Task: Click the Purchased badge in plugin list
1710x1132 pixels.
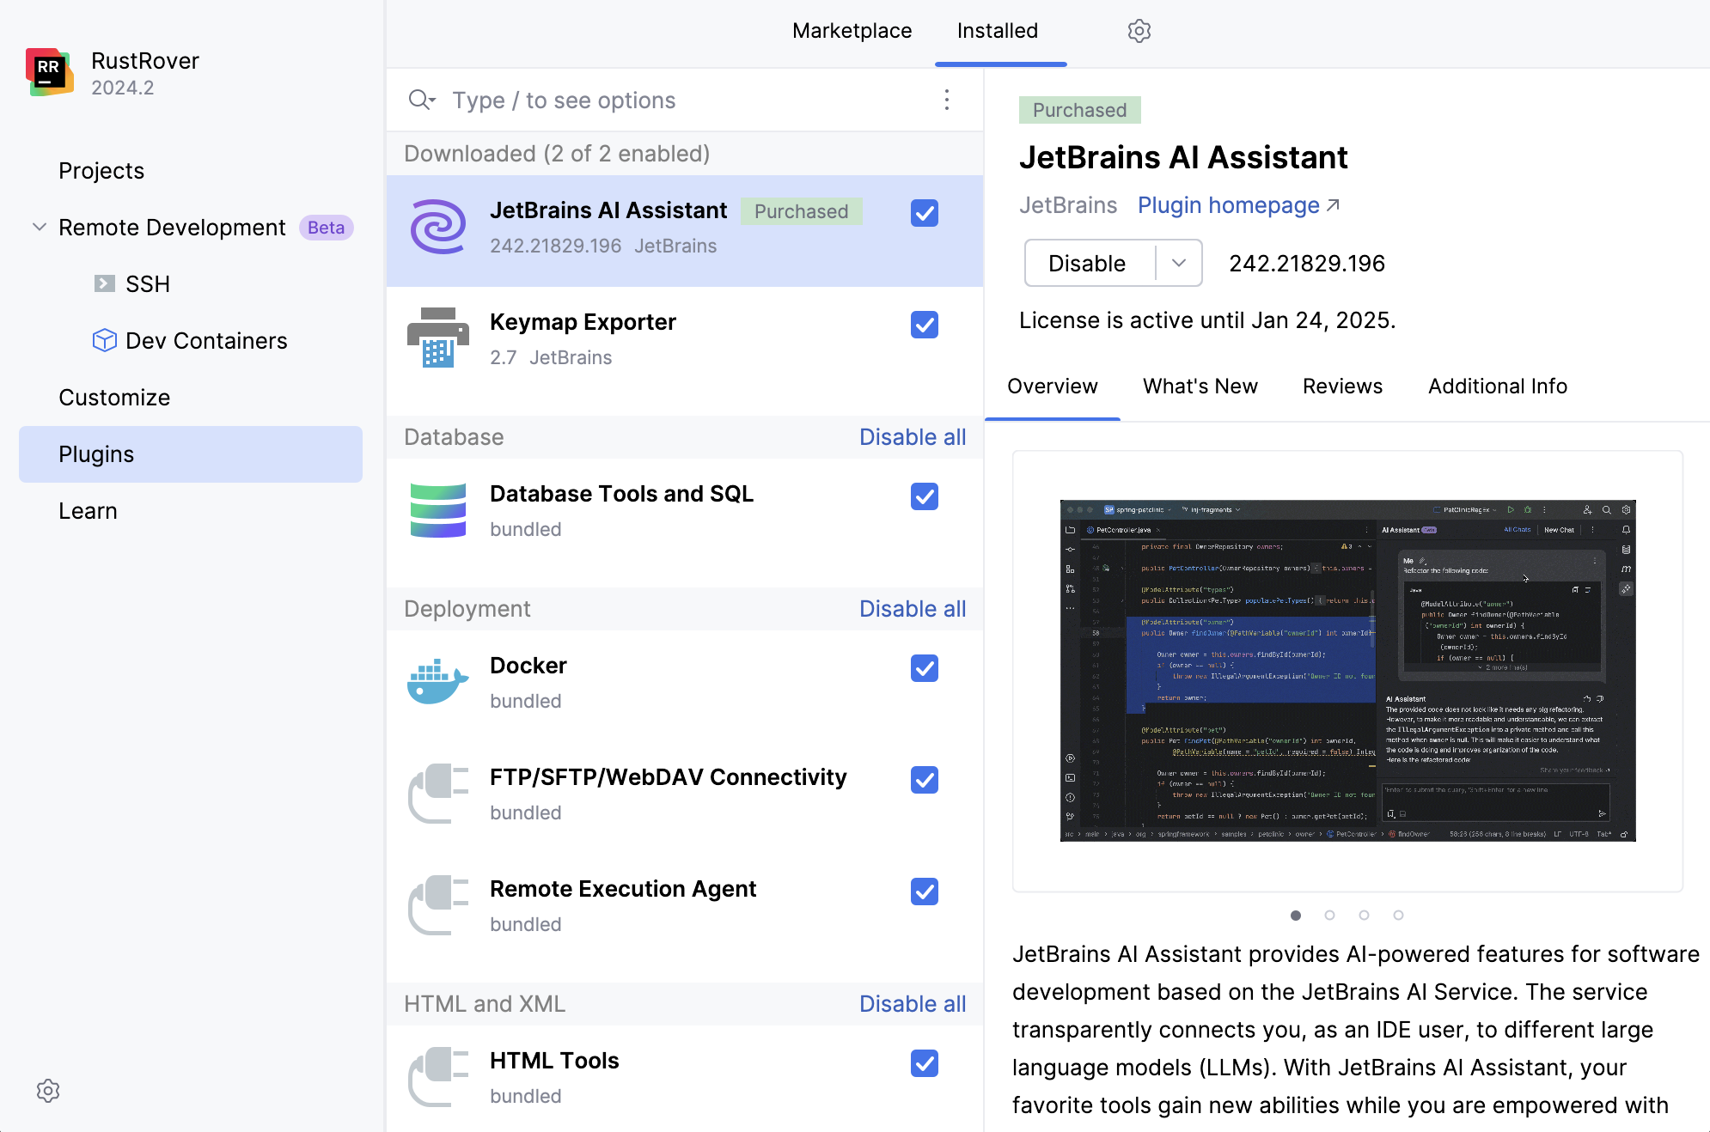Action: 802,211
